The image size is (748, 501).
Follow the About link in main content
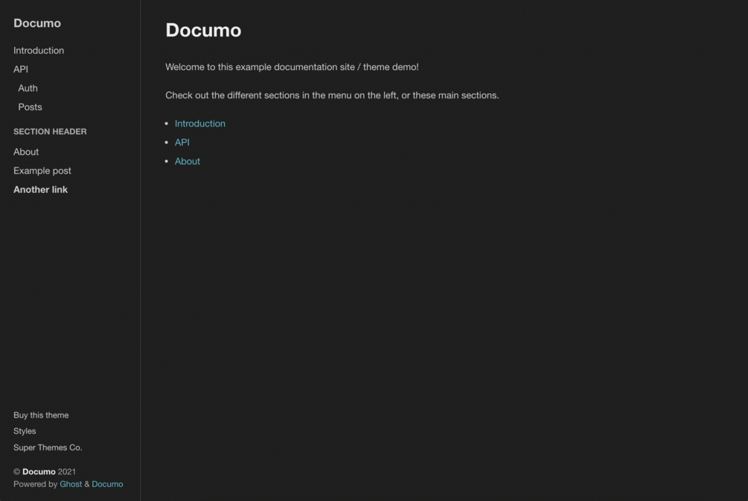click(x=187, y=162)
